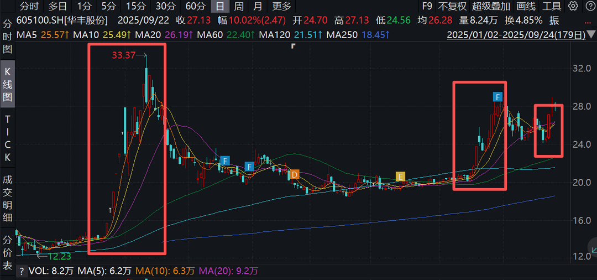
Task: Click the yellow E event marker on the chart
Action: (x=400, y=177)
